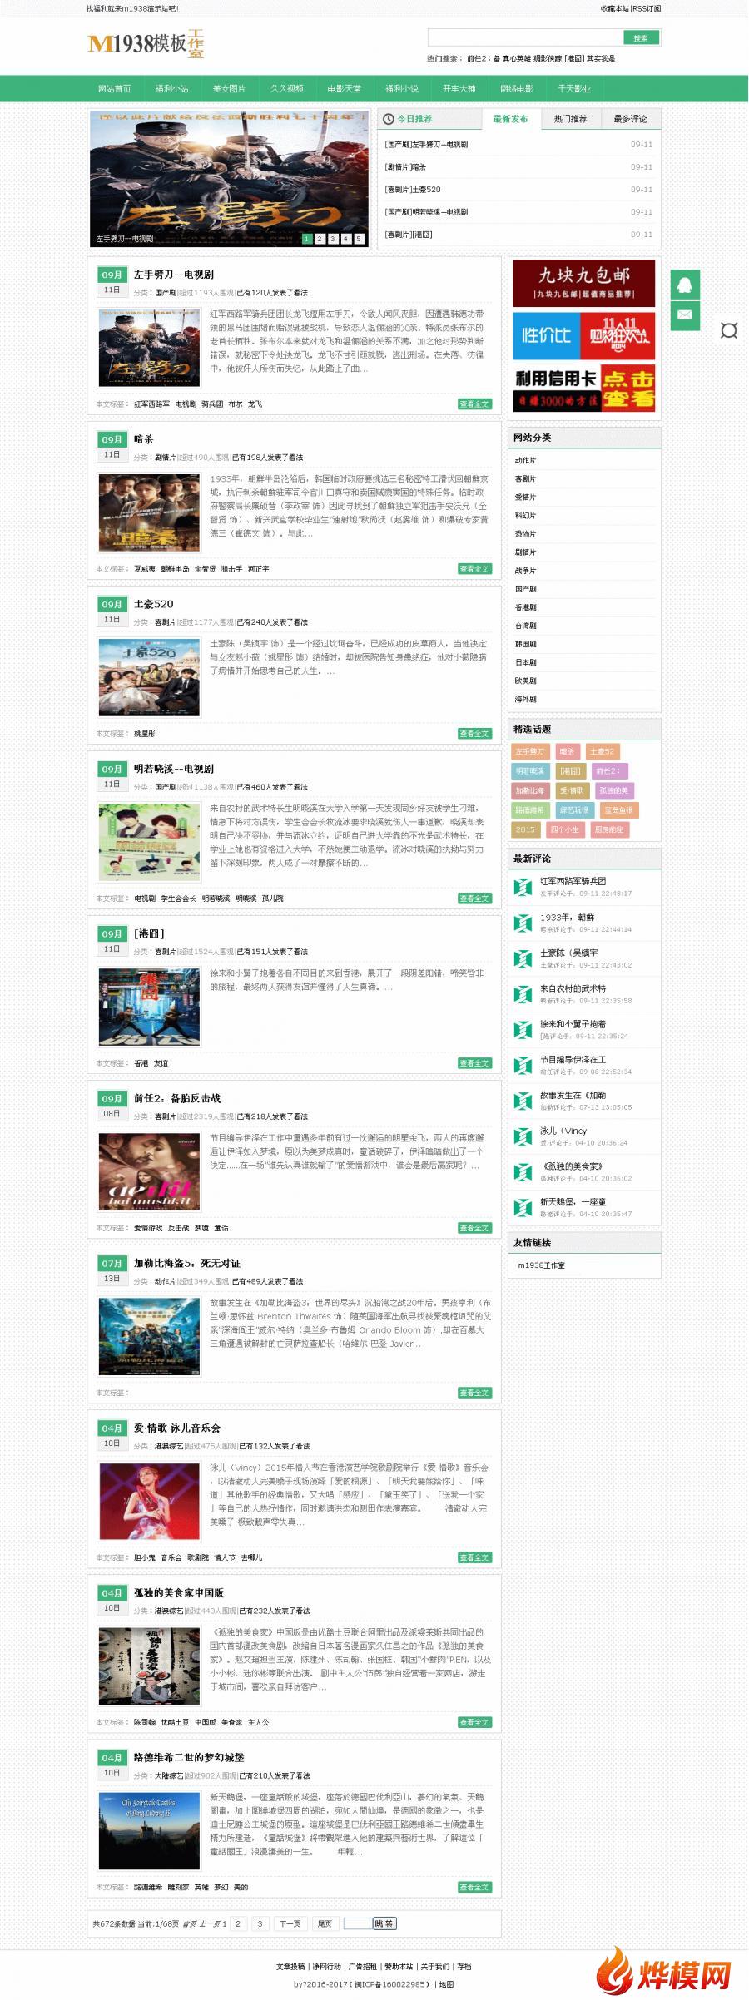Click 查看全文 for the 左手劈刀 post
The width and height of the screenshot is (749, 2000).
(x=475, y=404)
